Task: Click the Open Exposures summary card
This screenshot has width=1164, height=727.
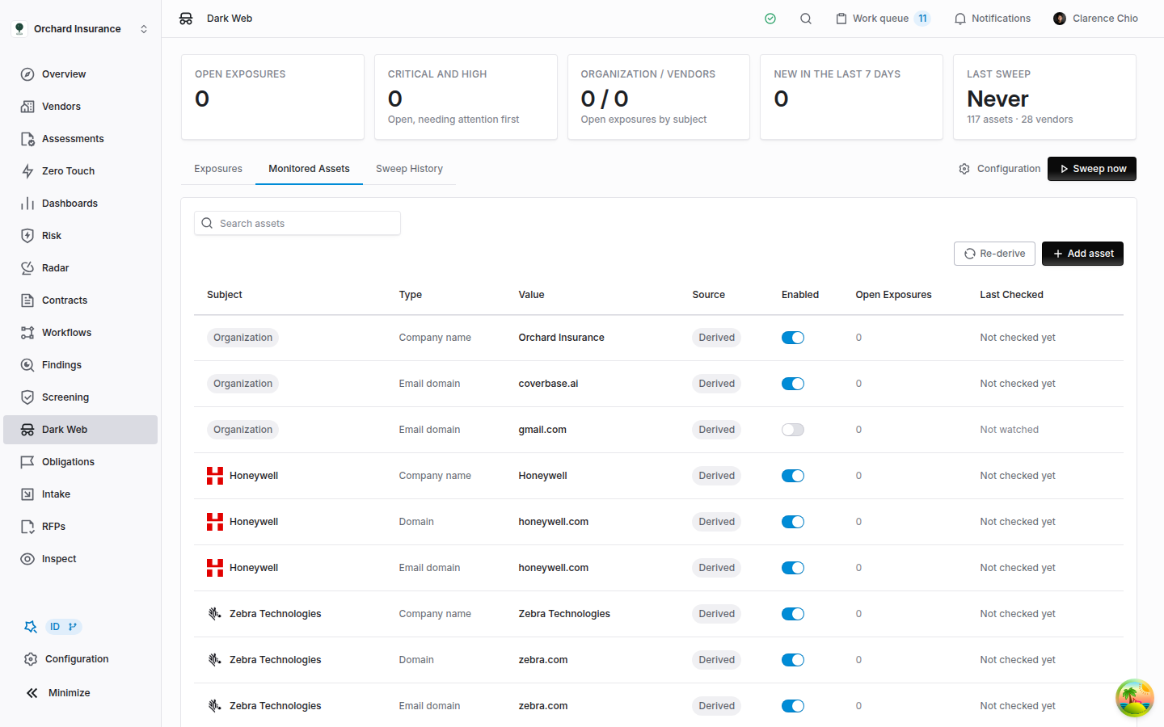Action: click(272, 97)
